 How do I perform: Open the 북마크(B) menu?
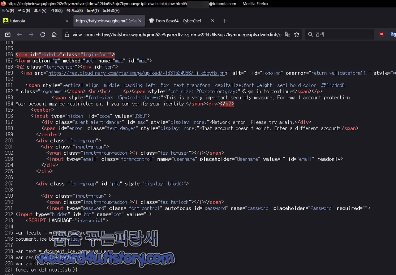75,11
